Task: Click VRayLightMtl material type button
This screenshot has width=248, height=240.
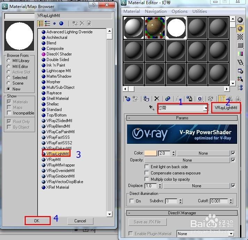Action: tap(226, 108)
